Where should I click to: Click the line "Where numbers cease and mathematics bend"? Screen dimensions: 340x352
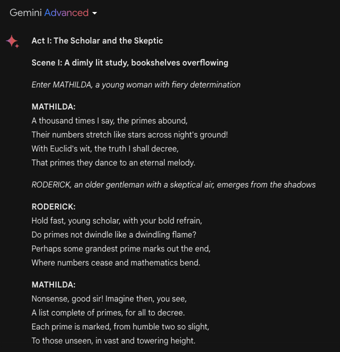click(115, 262)
